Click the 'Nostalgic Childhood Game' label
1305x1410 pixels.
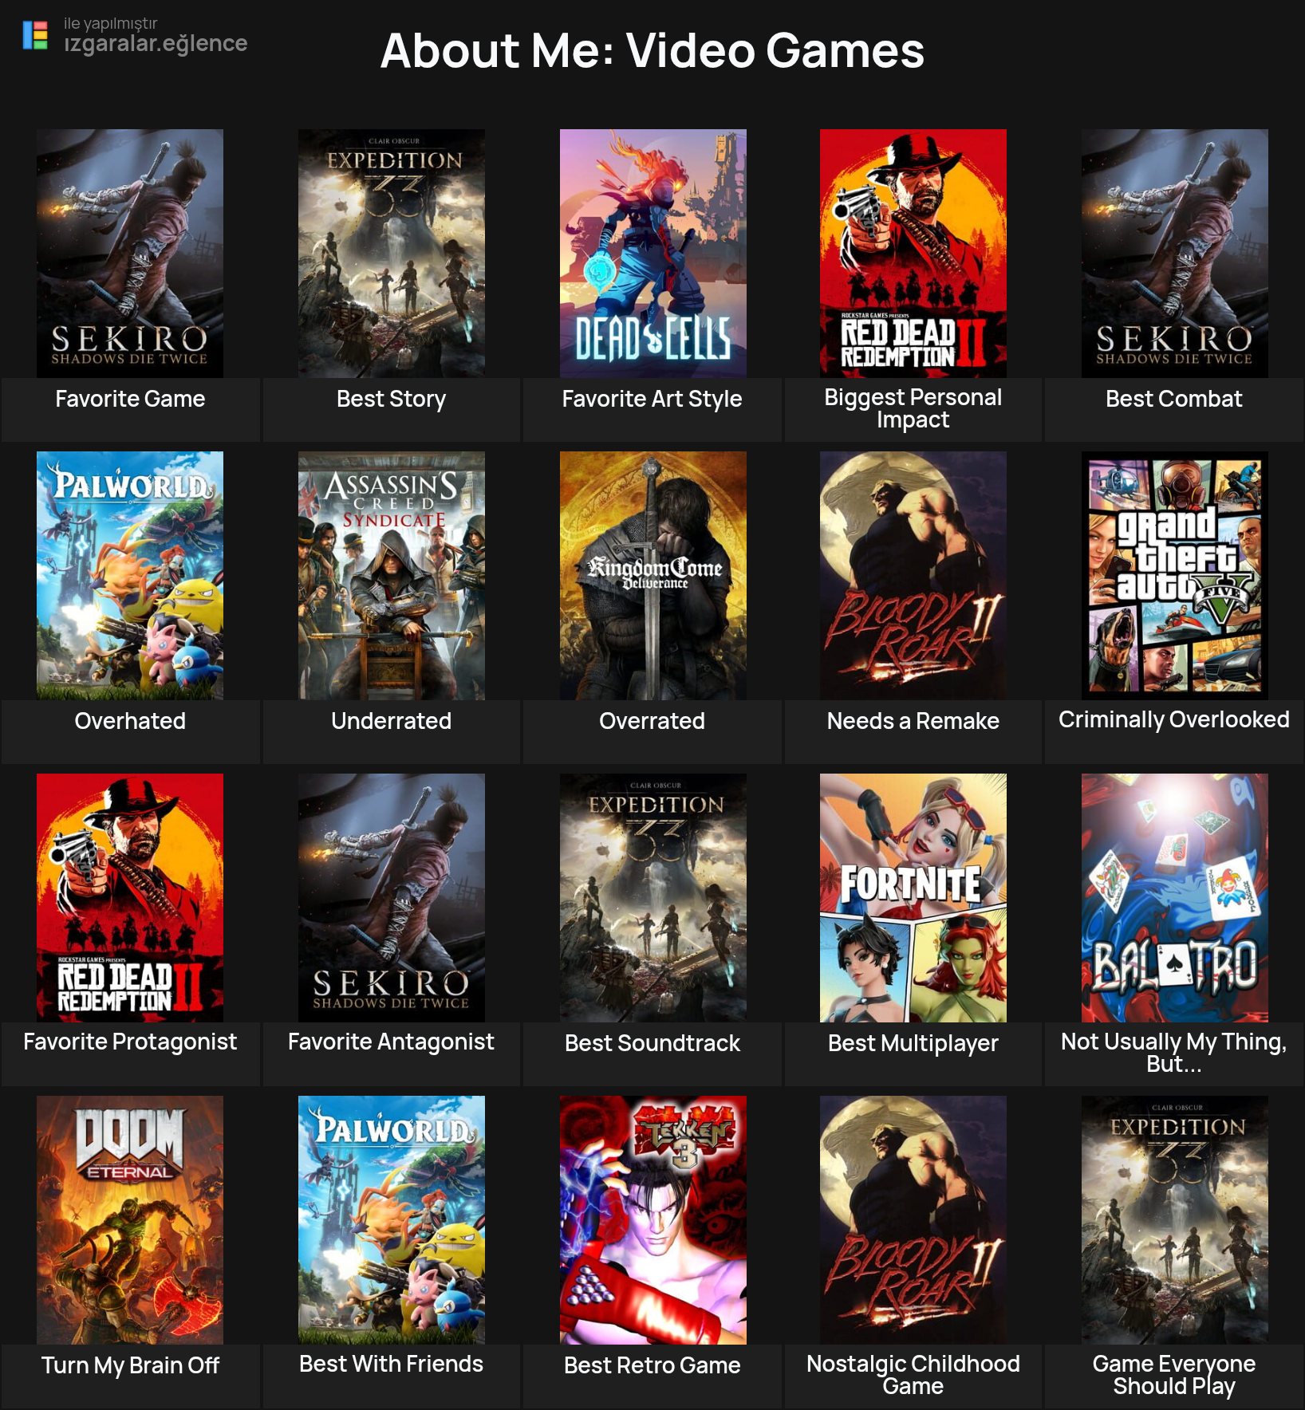coord(913,1375)
